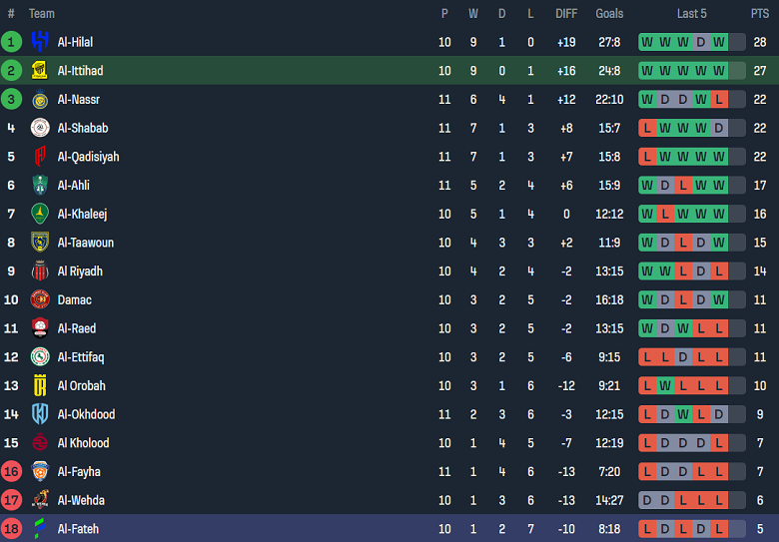Click the Al-Taawoun club logo
Screen dimensions: 779x542
coord(40,243)
